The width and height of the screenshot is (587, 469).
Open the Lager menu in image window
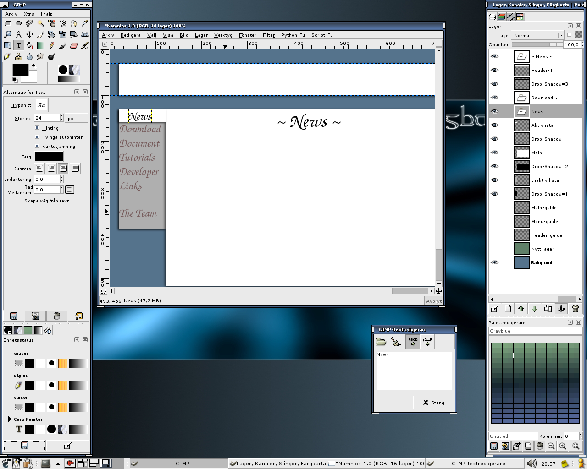[201, 35]
